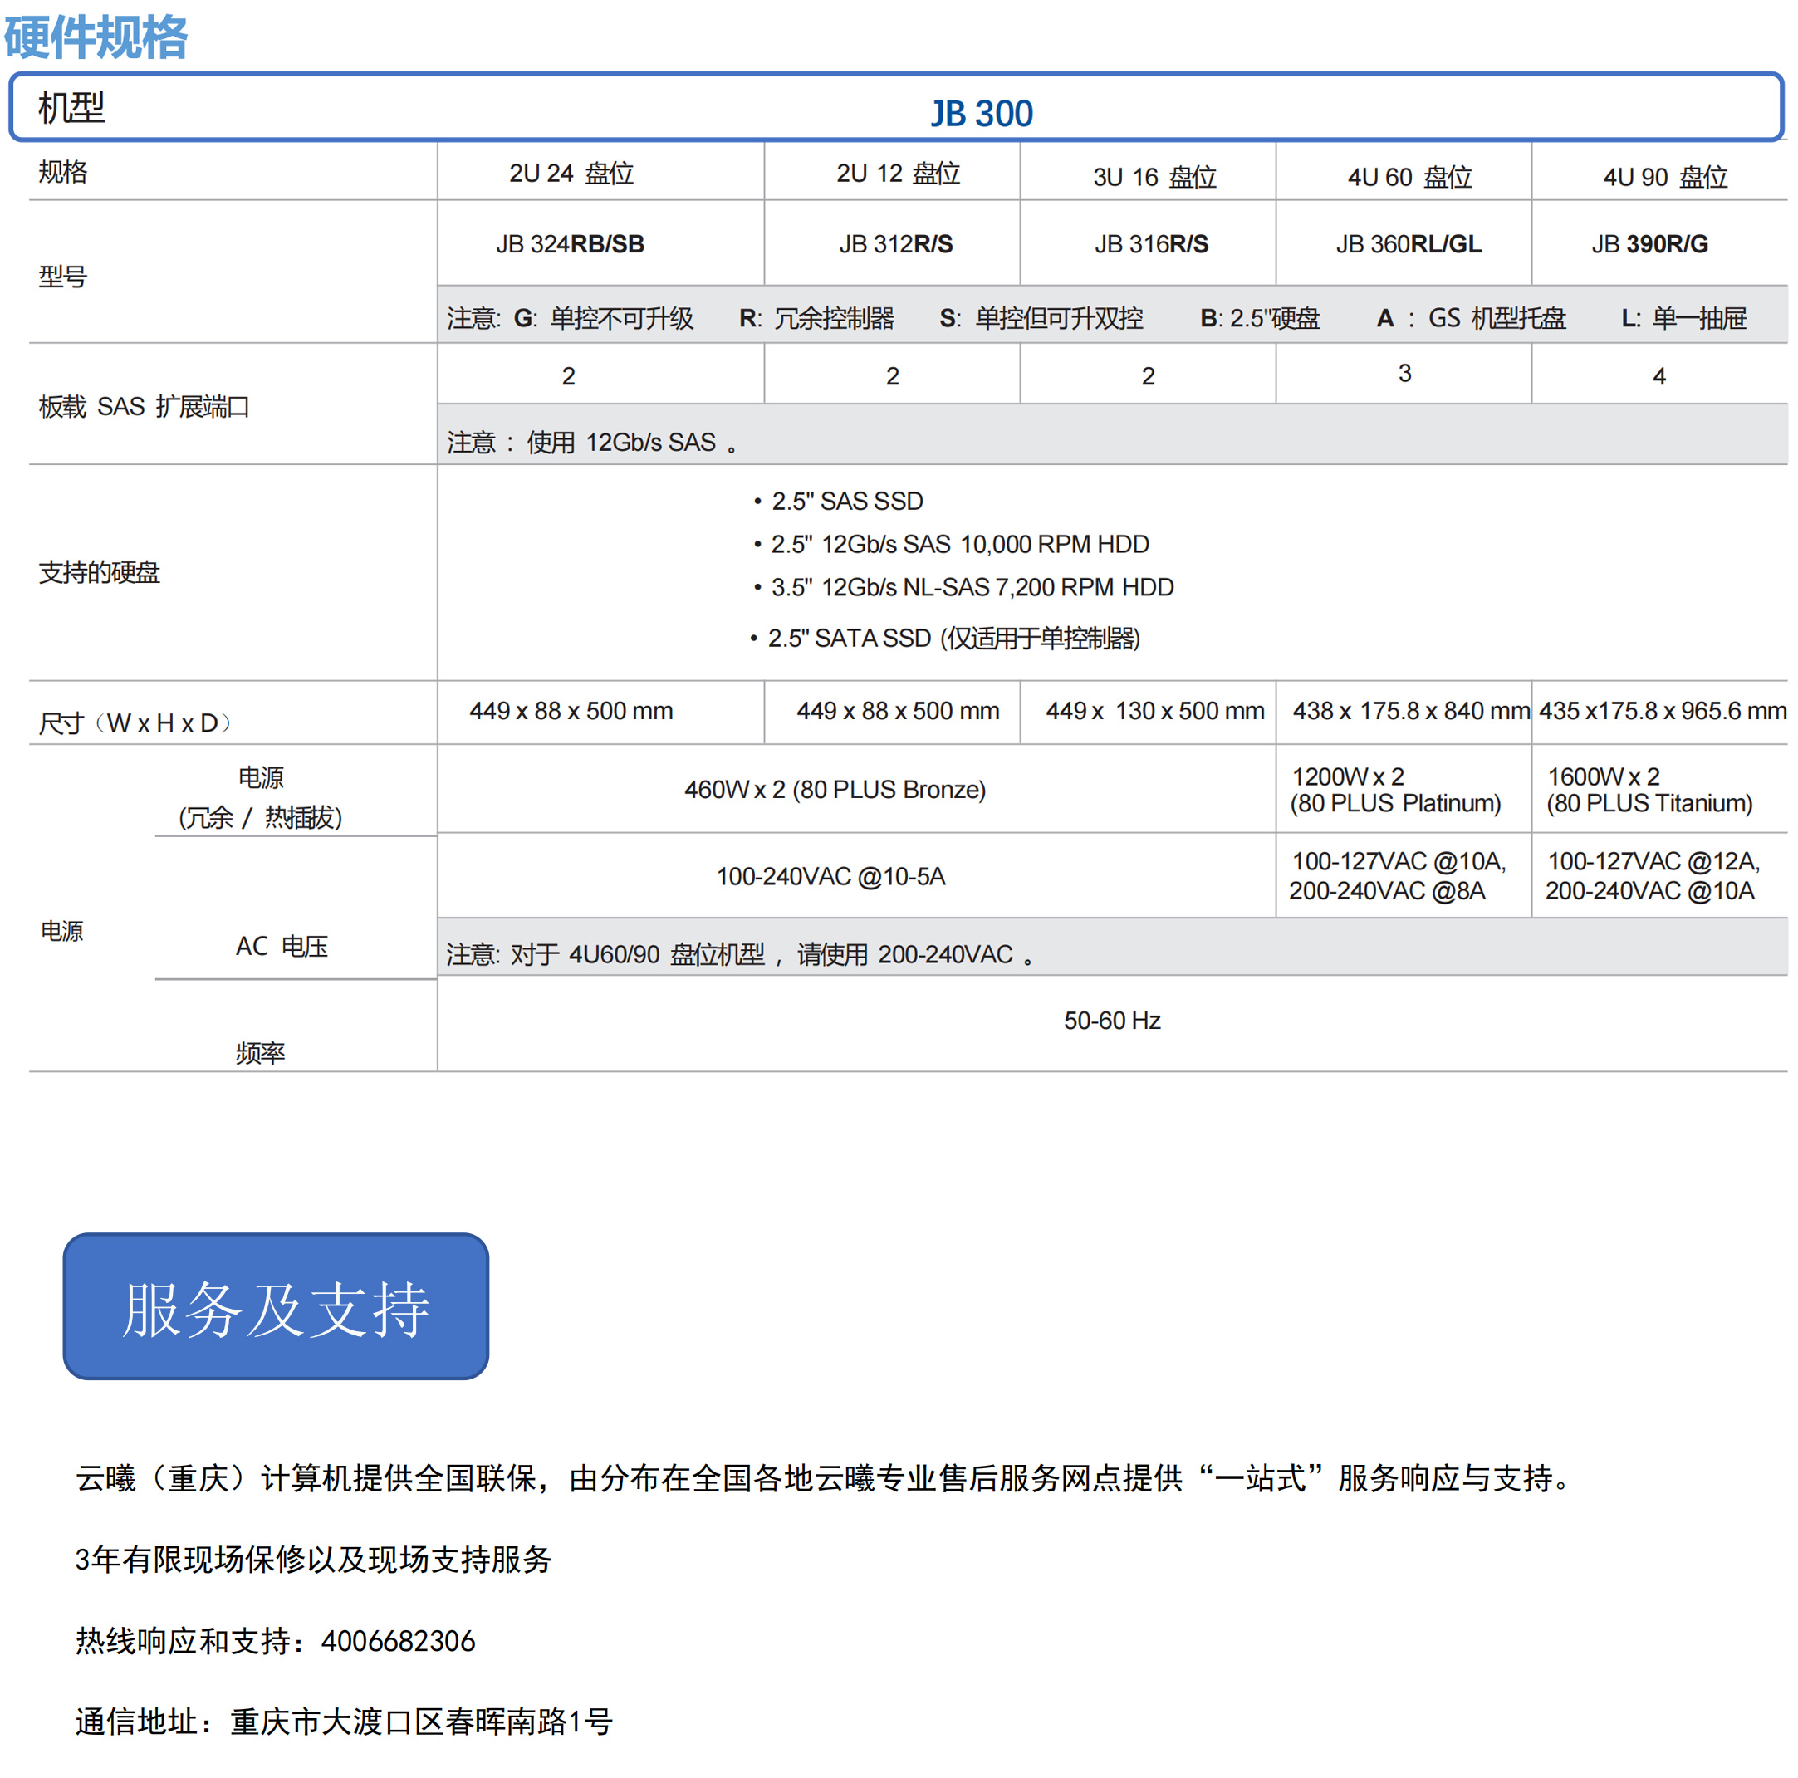This screenshot has height=1778, width=1798.
Task: Click the 1200W x 2 Platinum cell
Action: pyautogui.click(x=1395, y=789)
